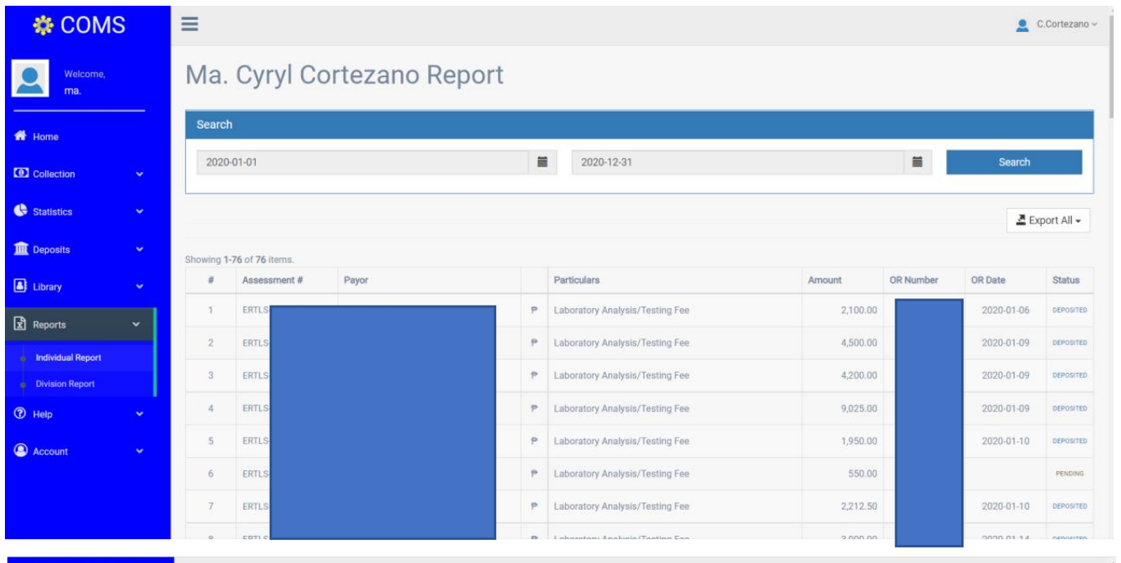The height and width of the screenshot is (563, 1121).
Task: Expand the Library sidebar menu
Action: (80, 287)
